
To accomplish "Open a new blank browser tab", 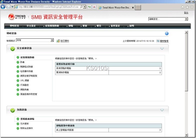I will [x=138, y=8].
